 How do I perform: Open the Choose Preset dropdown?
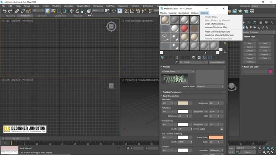[178, 71]
